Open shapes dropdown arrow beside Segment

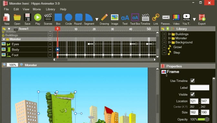(97, 19)
